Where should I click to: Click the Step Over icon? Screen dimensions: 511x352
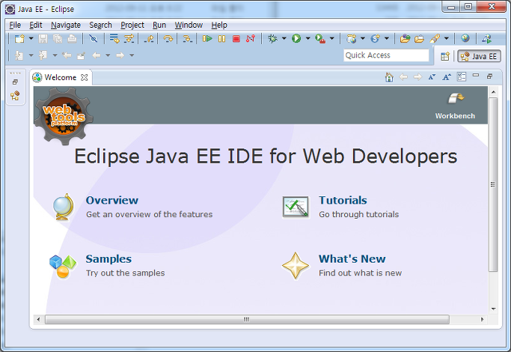point(168,39)
